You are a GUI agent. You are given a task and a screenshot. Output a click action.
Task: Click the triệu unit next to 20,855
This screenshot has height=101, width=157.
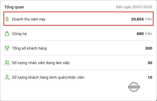point(149,19)
